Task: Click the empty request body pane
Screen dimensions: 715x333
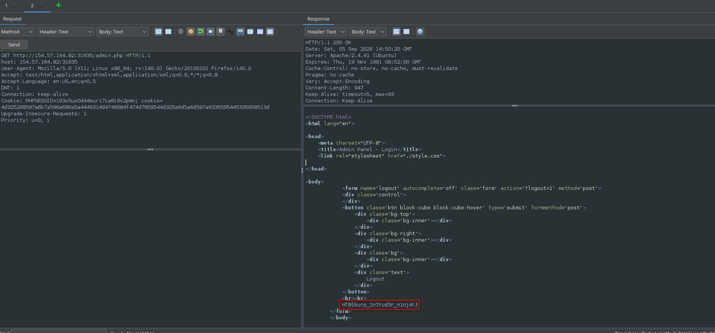Action: (150, 239)
